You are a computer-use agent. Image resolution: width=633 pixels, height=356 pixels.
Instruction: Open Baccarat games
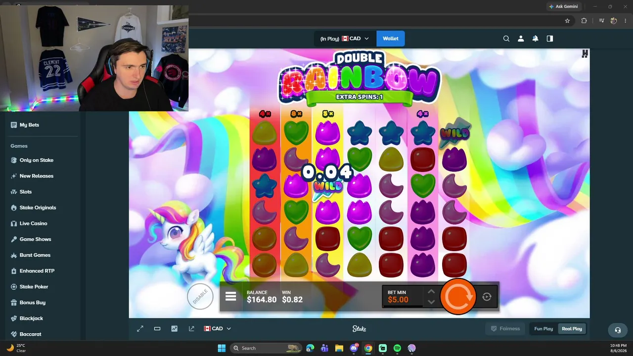pyautogui.click(x=30, y=334)
